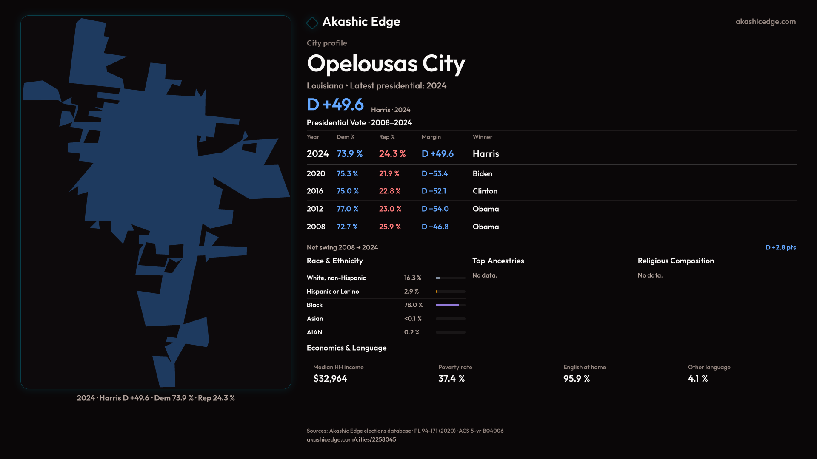Click the Black population purple bar
The width and height of the screenshot is (817, 459).
click(x=447, y=305)
